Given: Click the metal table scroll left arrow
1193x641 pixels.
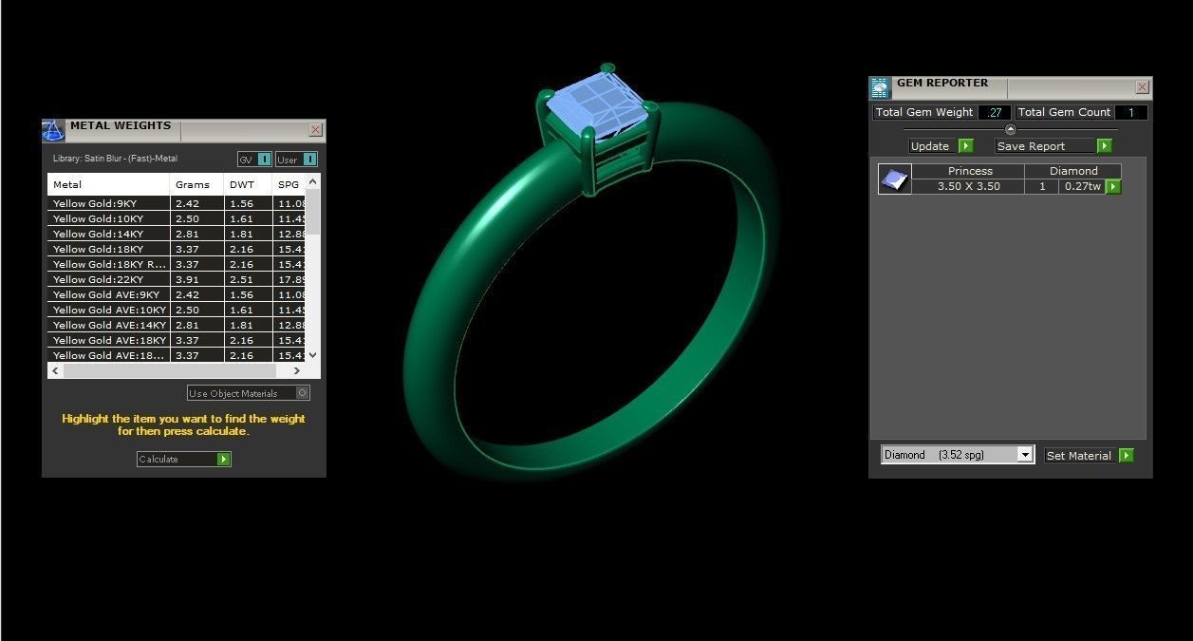Looking at the screenshot, I should (55, 370).
